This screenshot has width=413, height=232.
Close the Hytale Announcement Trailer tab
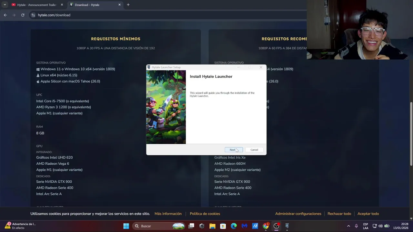click(x=62, y=5)
